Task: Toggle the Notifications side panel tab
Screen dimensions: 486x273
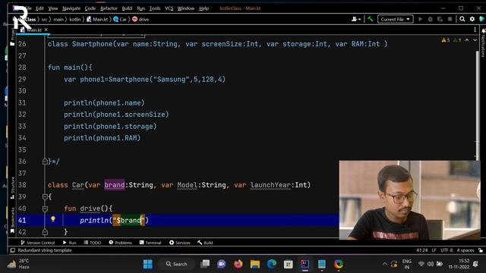Action: [x=483, y=42]
